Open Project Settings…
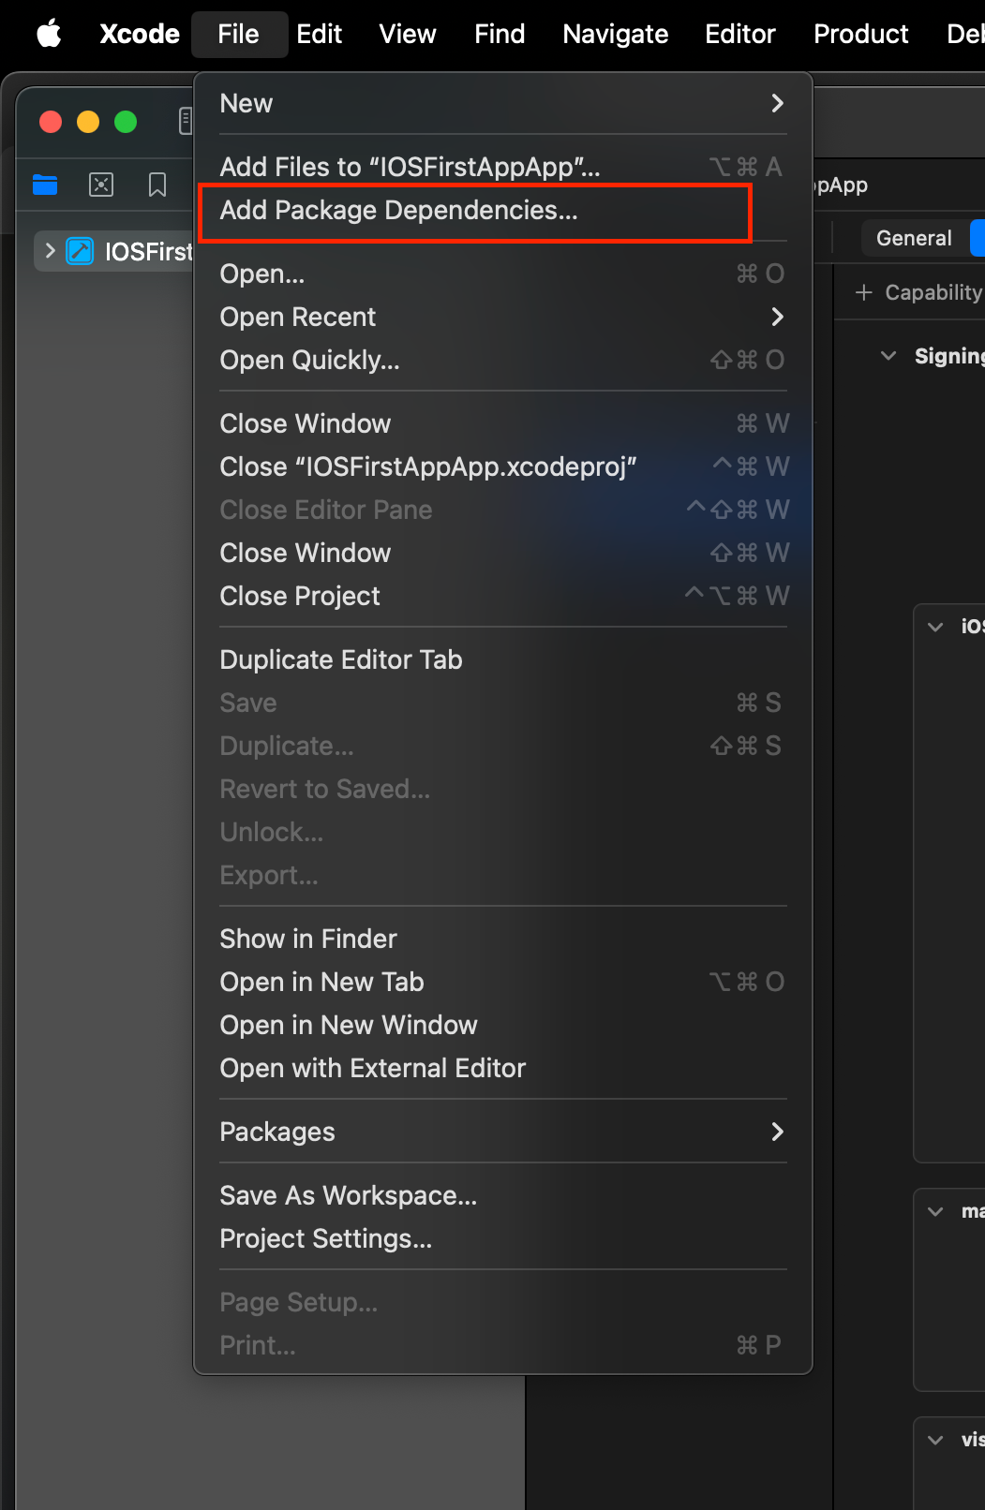Screen dimensions: 985x1510 [x=502, y=1238]
